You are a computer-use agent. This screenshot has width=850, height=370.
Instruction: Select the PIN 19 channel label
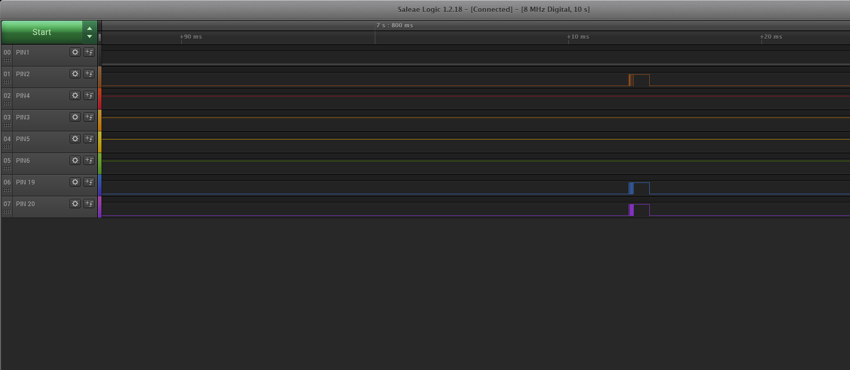[25, 182]
